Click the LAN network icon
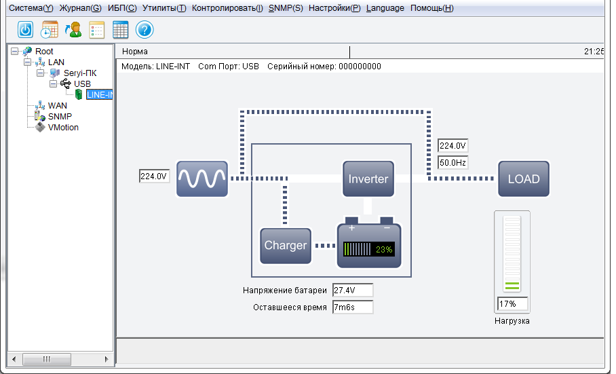This screenshot has height=374, width=616. (x=40, y=62)
